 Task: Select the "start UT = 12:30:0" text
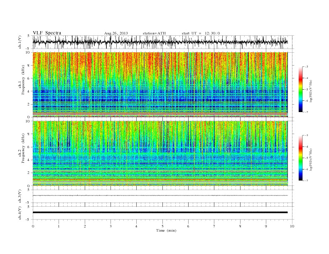201,33
